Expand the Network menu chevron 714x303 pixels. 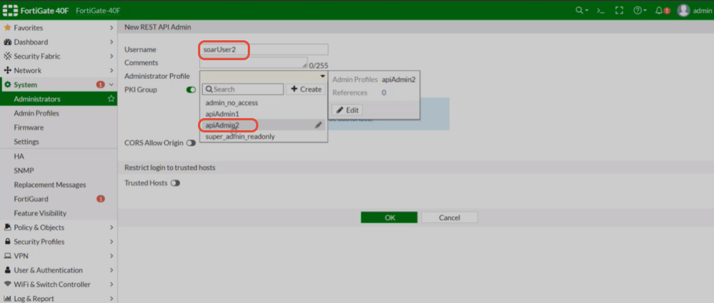pos(111,71)
